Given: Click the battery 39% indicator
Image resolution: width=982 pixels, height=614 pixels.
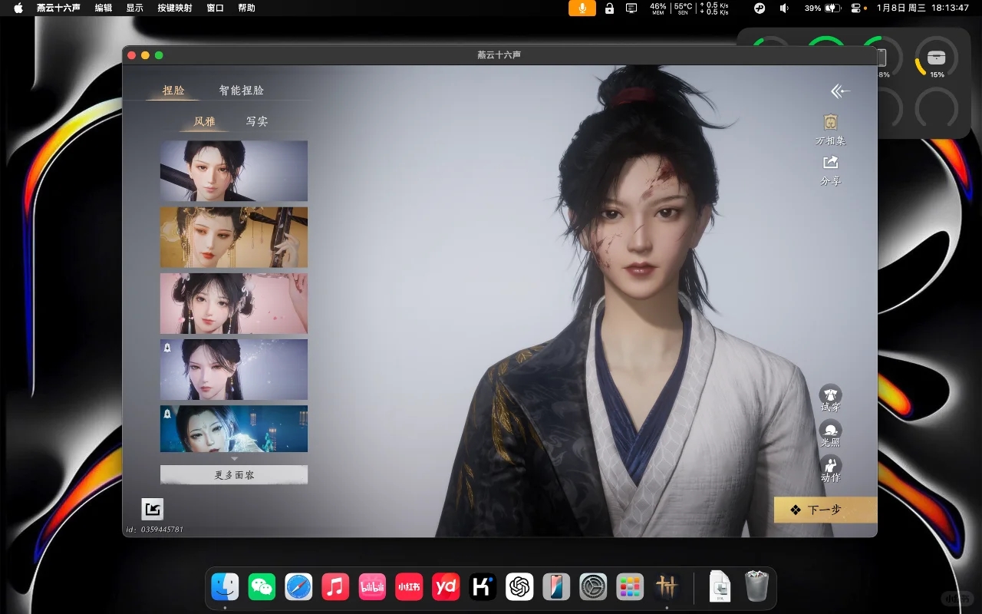Looking at the screenshot, I should click(824, 8).
